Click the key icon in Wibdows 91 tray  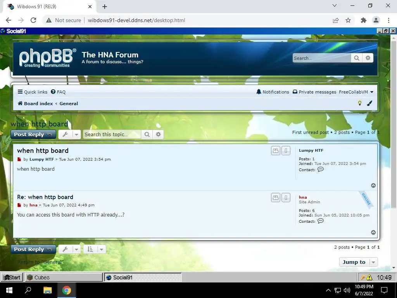click(362, 277)
